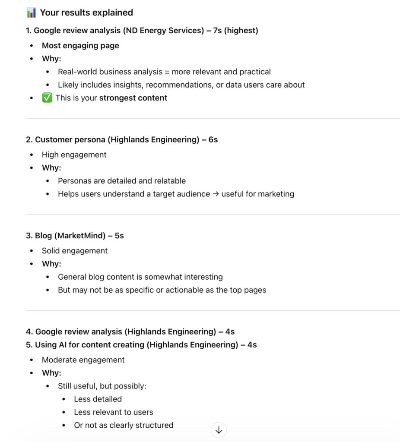Click the Customer persona Highlands Engineering heading
Image resolution: width=400 pixels, height=442 pixels.
(122, 140)
